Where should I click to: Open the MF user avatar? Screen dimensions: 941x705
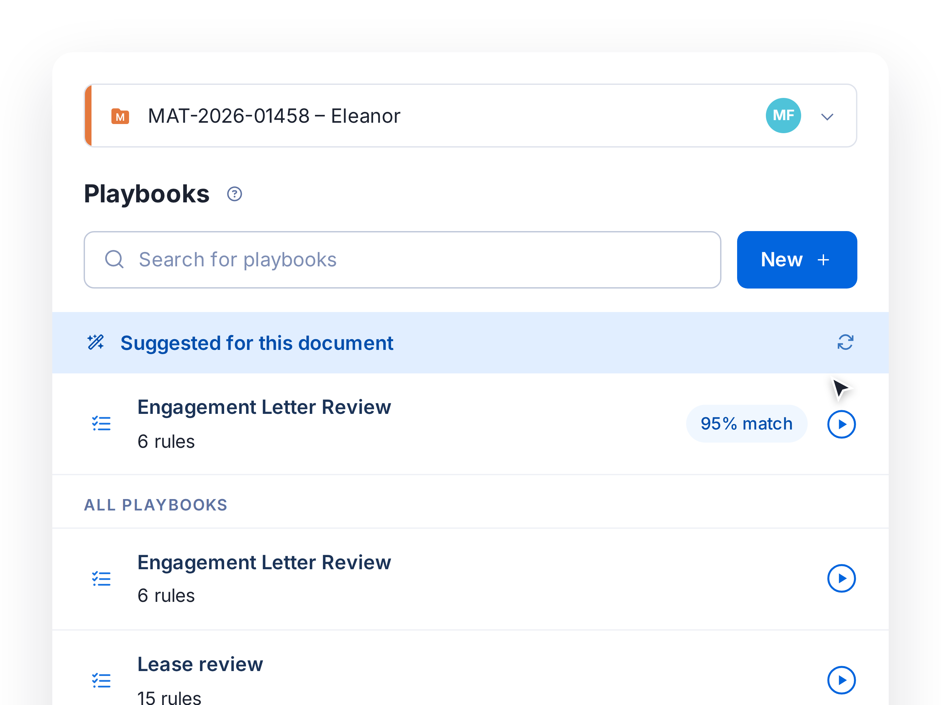[x=783, y=116]
